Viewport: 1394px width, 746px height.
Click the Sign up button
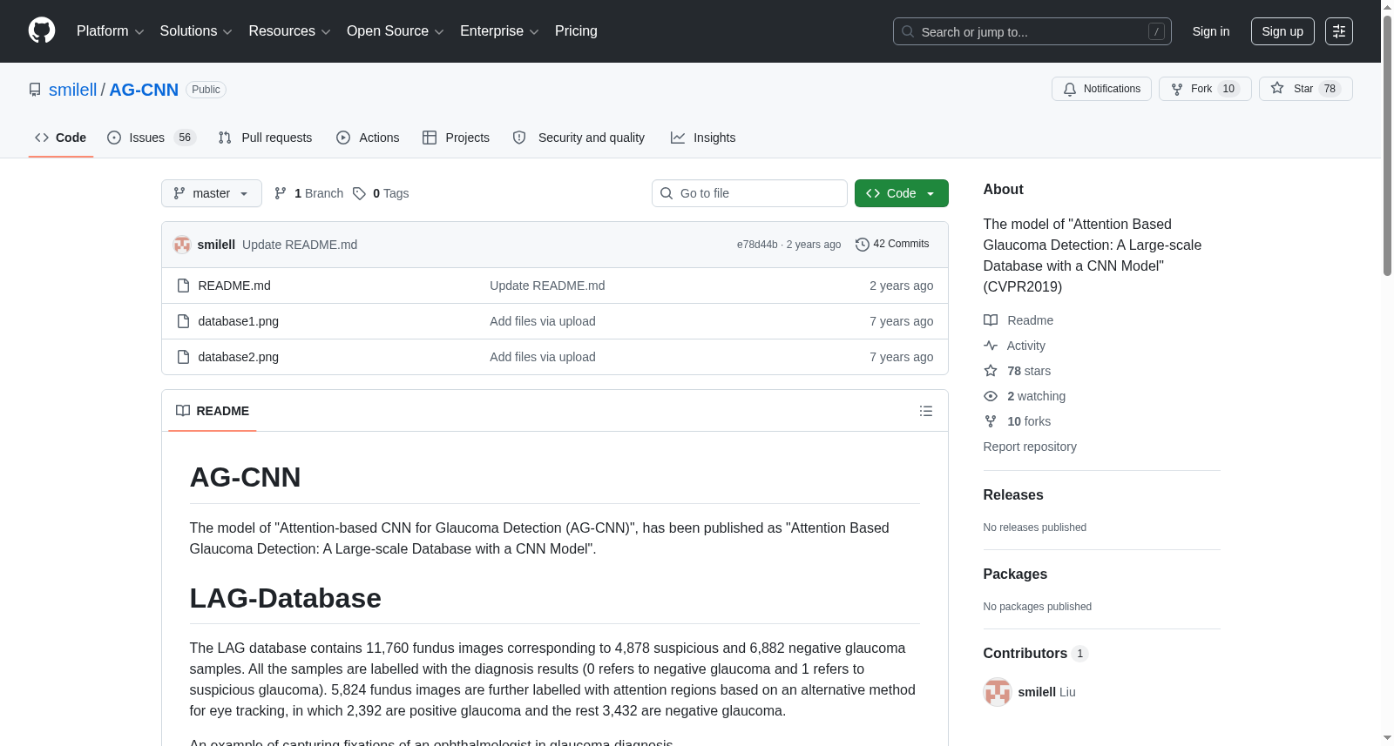(1282, 31)
